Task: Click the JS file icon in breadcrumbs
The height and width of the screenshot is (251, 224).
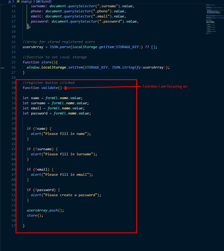Action: (x=18, y=1)
